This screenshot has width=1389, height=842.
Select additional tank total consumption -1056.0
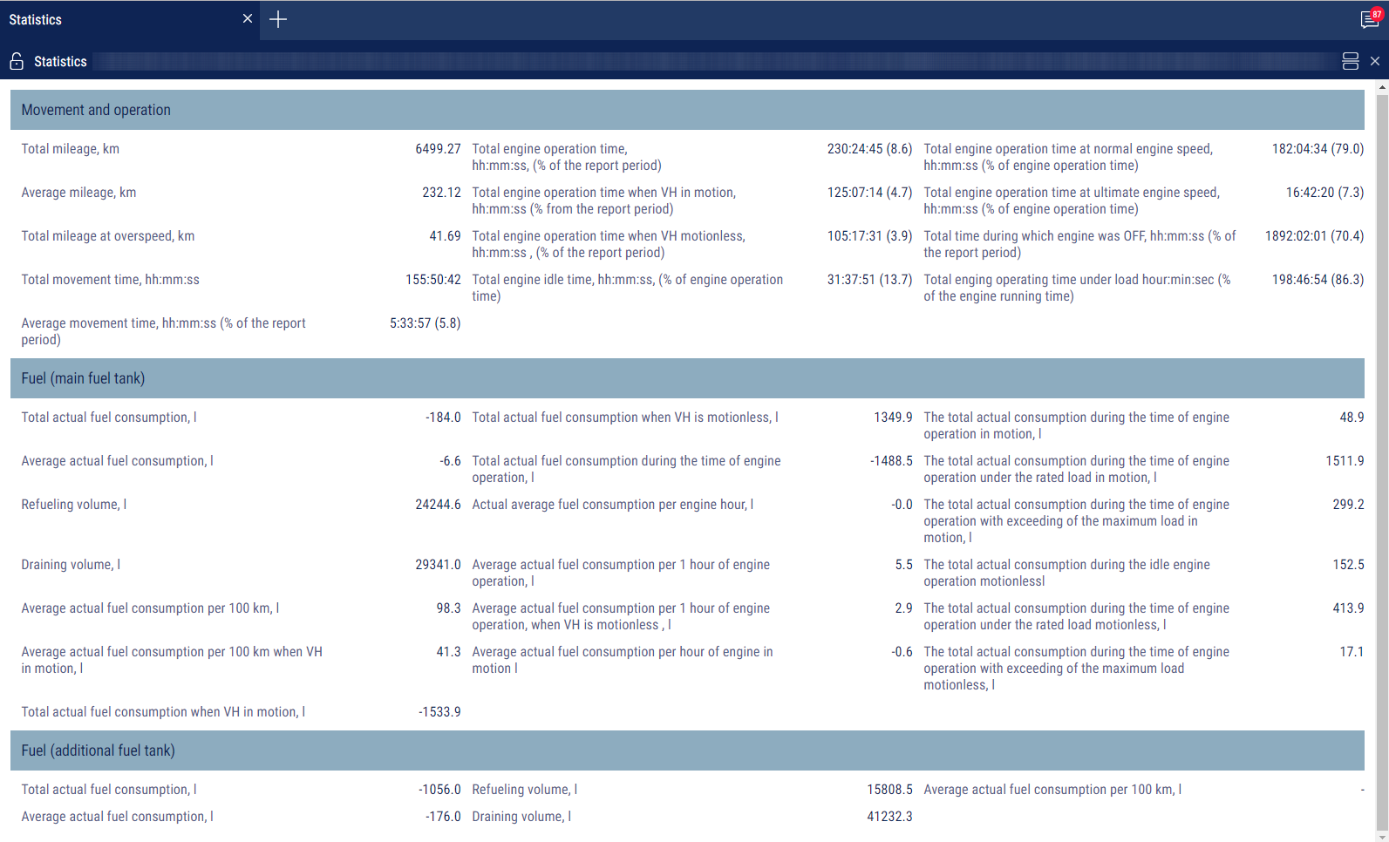pyautogui.click(x=439, y=790)
